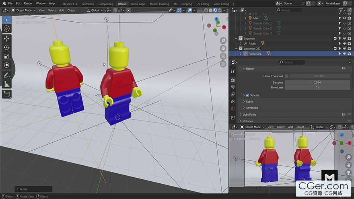Viewport: 354px width, 199px height.
Task: Hide Padre.001 with its eye icon
Action: point(344,53)
